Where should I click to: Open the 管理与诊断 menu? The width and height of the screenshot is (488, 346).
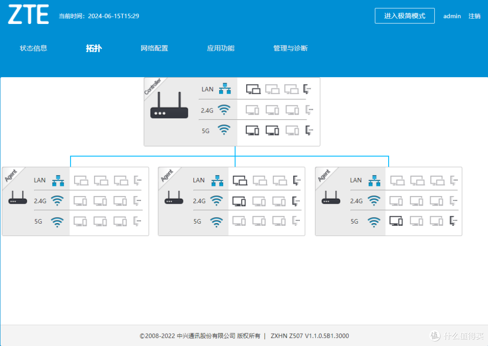290,48
